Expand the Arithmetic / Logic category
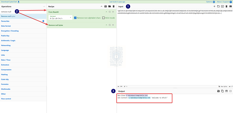This screenshot has height=113, width=233. pyautogui.click(x=23, y=40)
